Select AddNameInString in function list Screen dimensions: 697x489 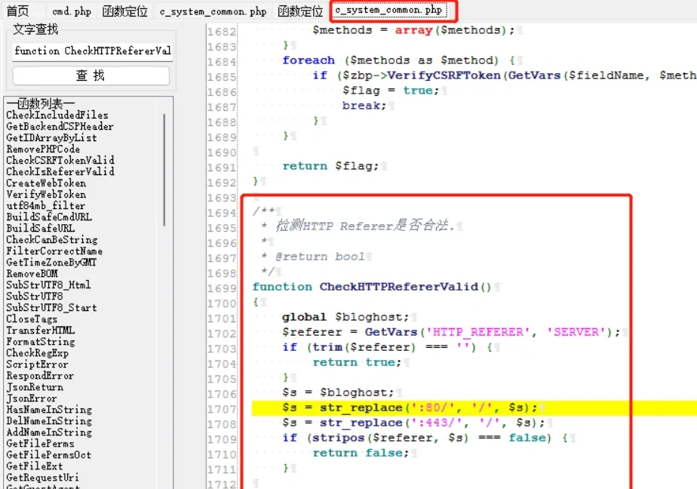49,432
